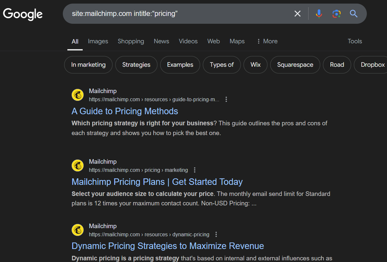
Task: Click the snippet 'Dynamic pricing is a pricing strategy'
Action: 125,258
